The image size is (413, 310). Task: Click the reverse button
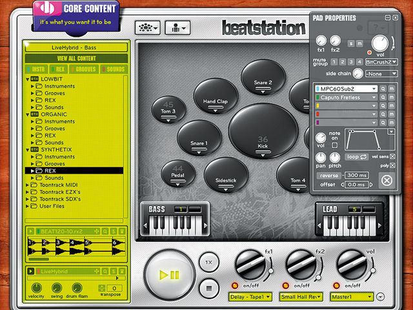click(x=329, y=175)
